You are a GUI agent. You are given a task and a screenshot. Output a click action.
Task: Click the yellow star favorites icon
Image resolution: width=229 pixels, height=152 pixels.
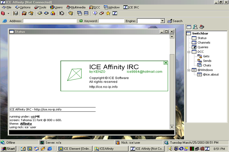(x=108, y=13)
